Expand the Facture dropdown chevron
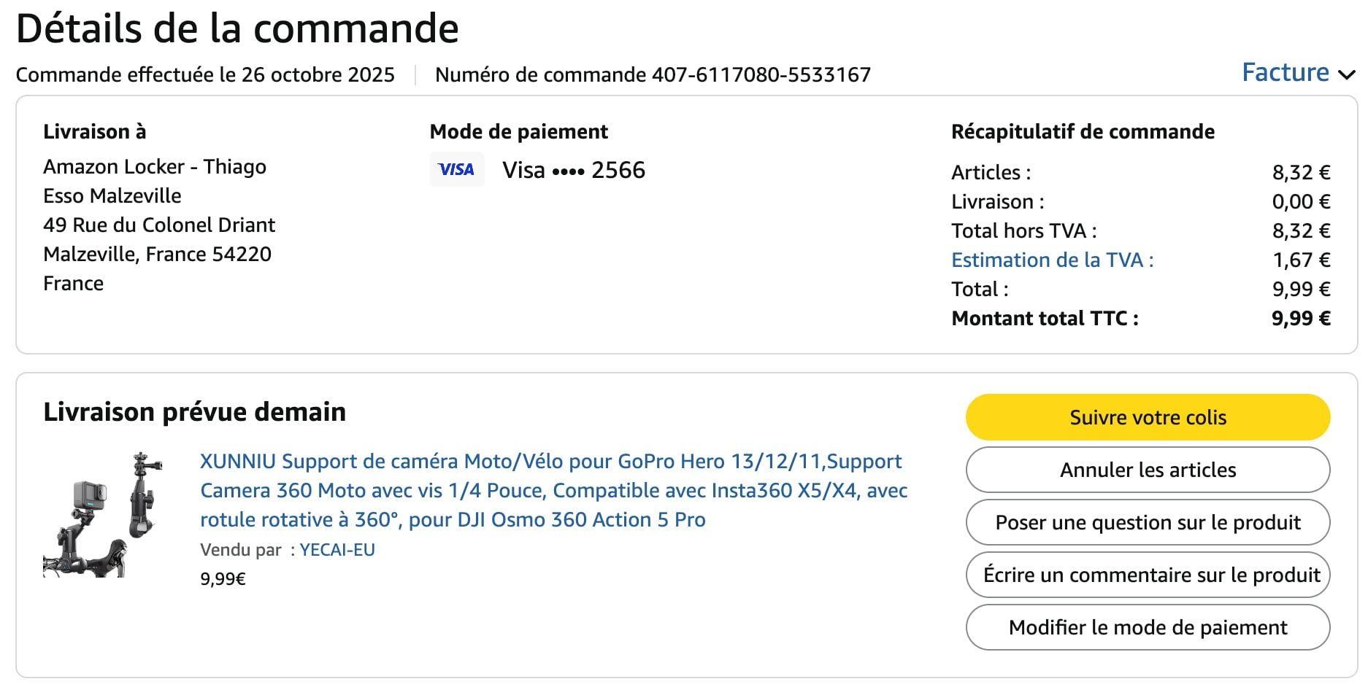1368x687 pixels. [1346, 74]
